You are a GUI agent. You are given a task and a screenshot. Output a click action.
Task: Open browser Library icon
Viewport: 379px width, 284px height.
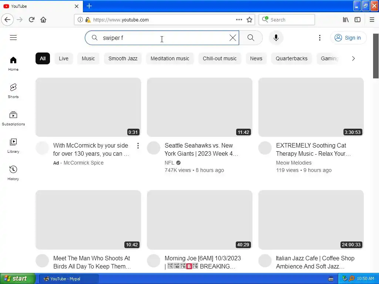[346, 20]
